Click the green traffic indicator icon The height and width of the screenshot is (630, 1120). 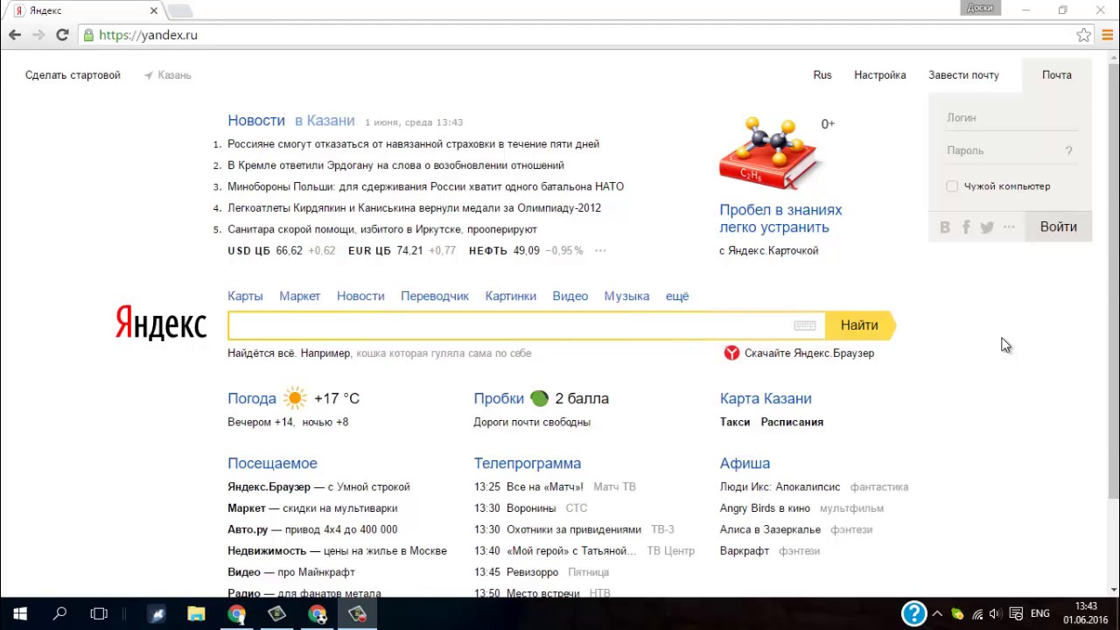[x=539, y=398]
